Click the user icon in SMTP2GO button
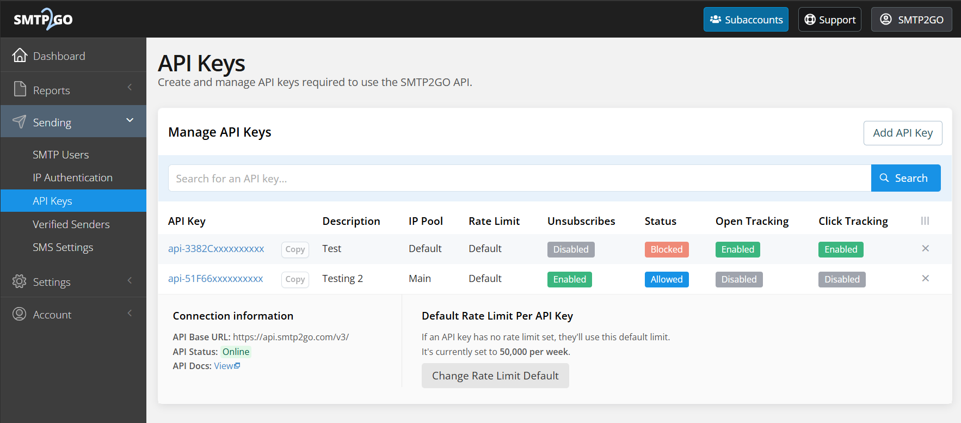This screenshot has height=423, width=961. tap(886, 19)
